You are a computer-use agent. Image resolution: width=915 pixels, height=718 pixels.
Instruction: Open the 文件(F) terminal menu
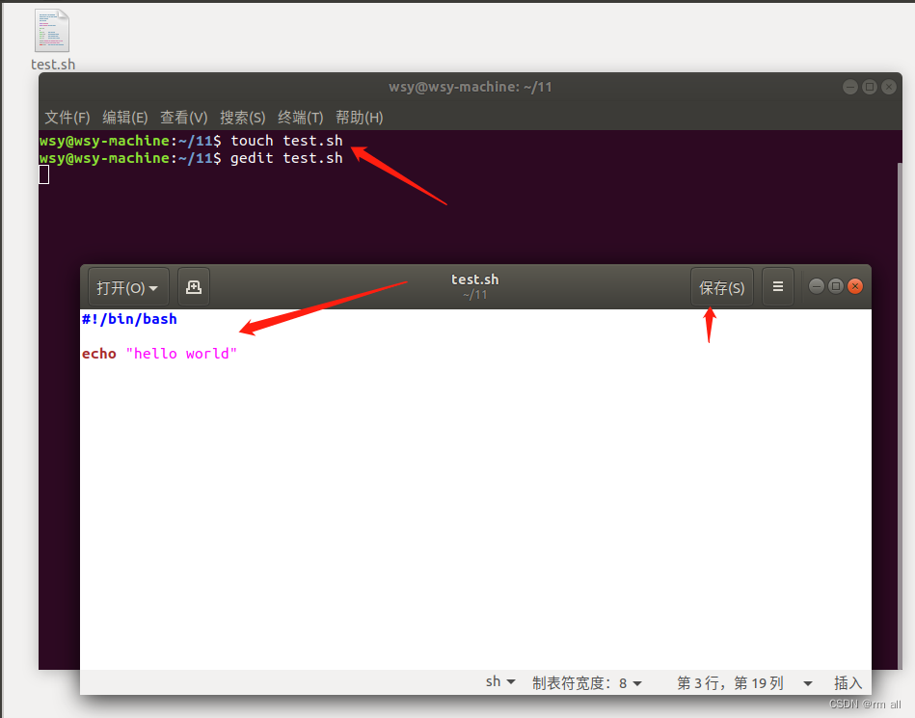coord(66,117)
